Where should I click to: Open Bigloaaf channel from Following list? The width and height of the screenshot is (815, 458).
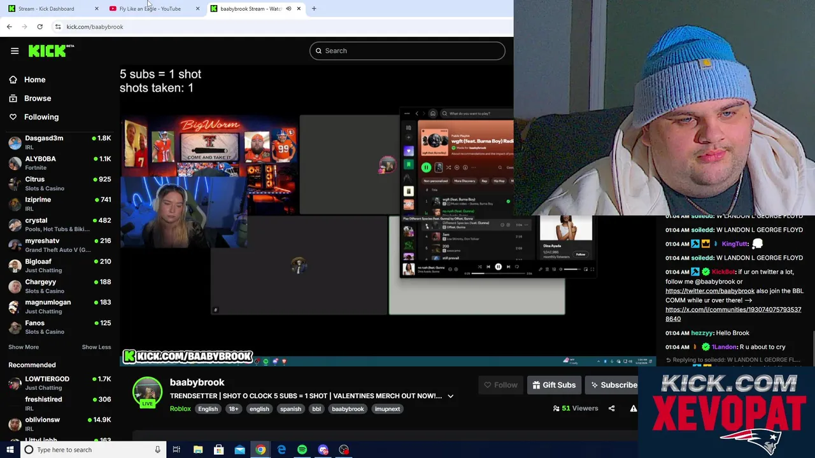pos(60,265)
